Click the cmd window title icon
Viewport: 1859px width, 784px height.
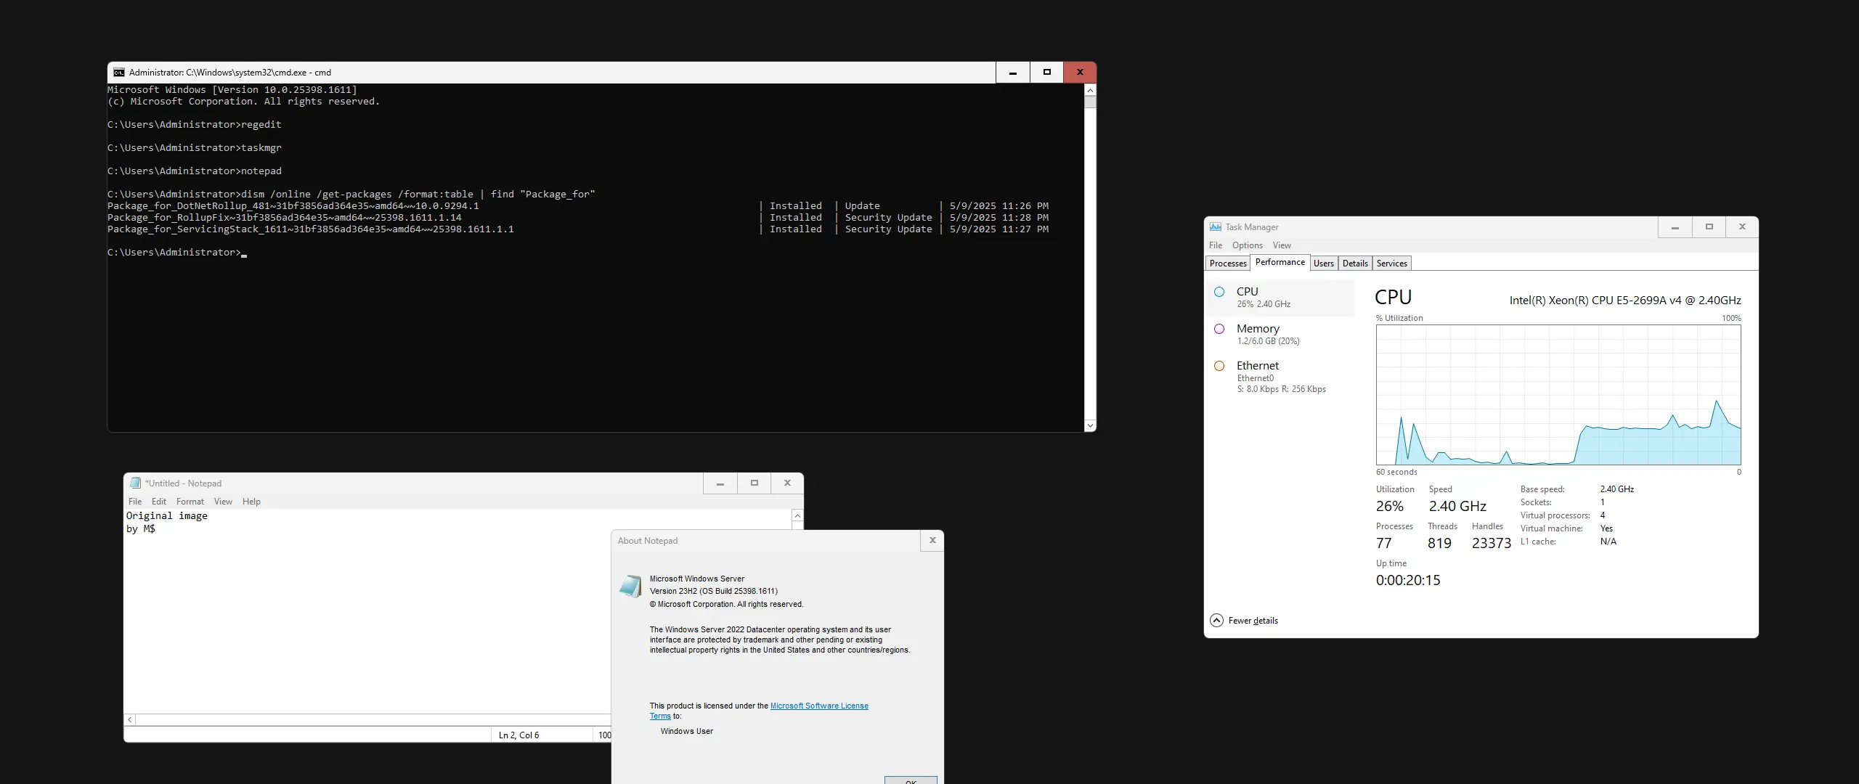click(119, 73)
